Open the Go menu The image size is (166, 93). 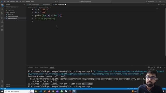(20, 2)
